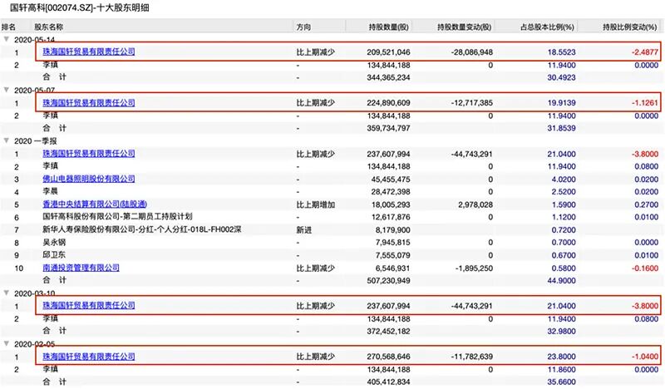Click ratio change -1.1261

645,103
